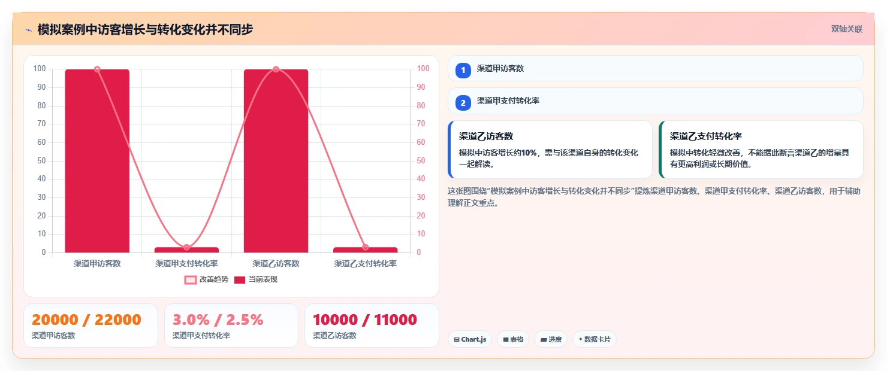Screen dimensions: 887x371
Task: Click x-axis label 渠道乙访客数
Action: tap(276, 263)
